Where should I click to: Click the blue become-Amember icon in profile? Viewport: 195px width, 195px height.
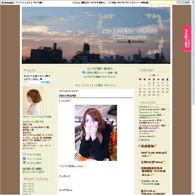click(24, 158)
